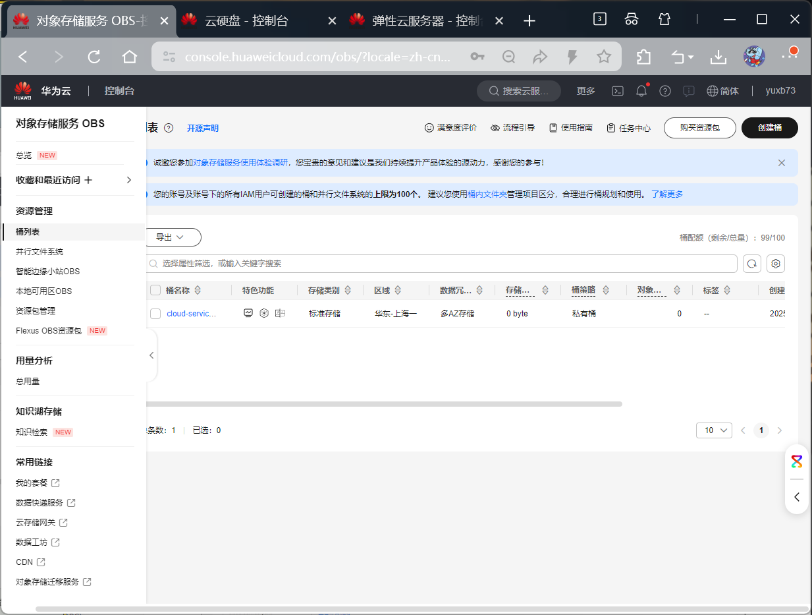Expand the 收藏和最近访问 section arrow
Viewport: 812px width, 615px height.
(129, 180)
